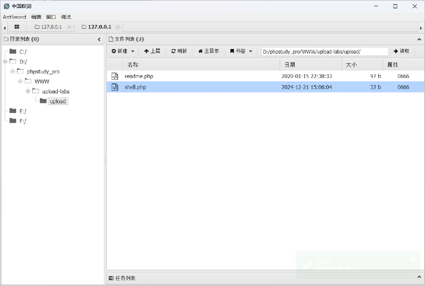Open the AntSword menu

click(x=15, y=17)
